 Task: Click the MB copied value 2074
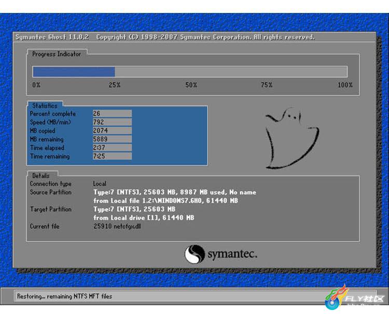(112, 131)
